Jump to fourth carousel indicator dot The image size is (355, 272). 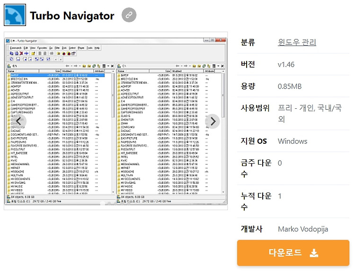[123, 204]
